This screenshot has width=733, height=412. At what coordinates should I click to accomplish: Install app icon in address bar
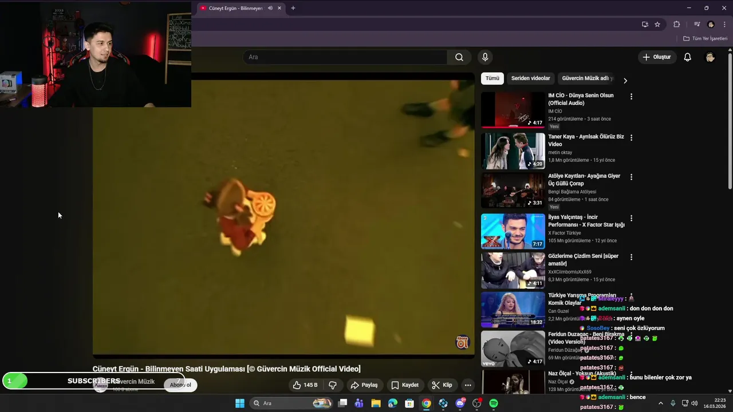pyautogui.click(x=645, y=25)
